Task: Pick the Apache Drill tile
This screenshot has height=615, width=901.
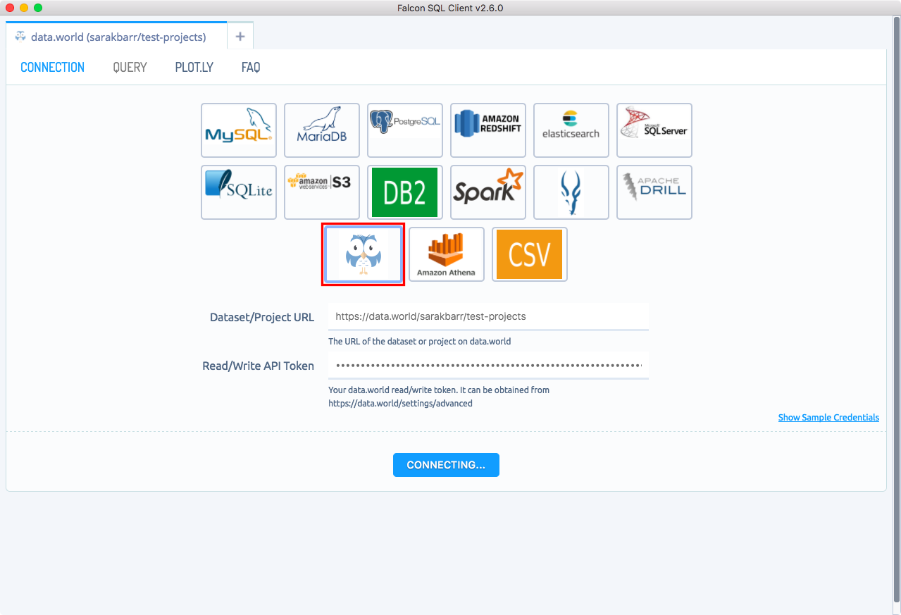Action: 654,192
